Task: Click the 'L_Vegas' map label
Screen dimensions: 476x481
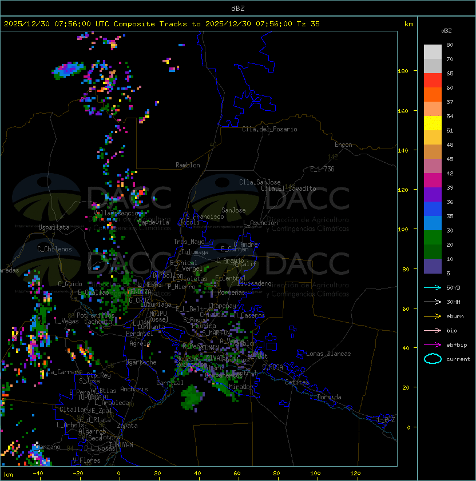Action: 66,321
